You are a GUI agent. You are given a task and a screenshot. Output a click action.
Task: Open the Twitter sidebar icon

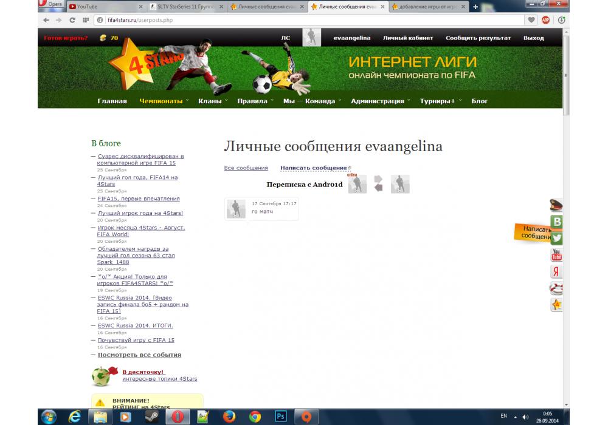point(556,238)
